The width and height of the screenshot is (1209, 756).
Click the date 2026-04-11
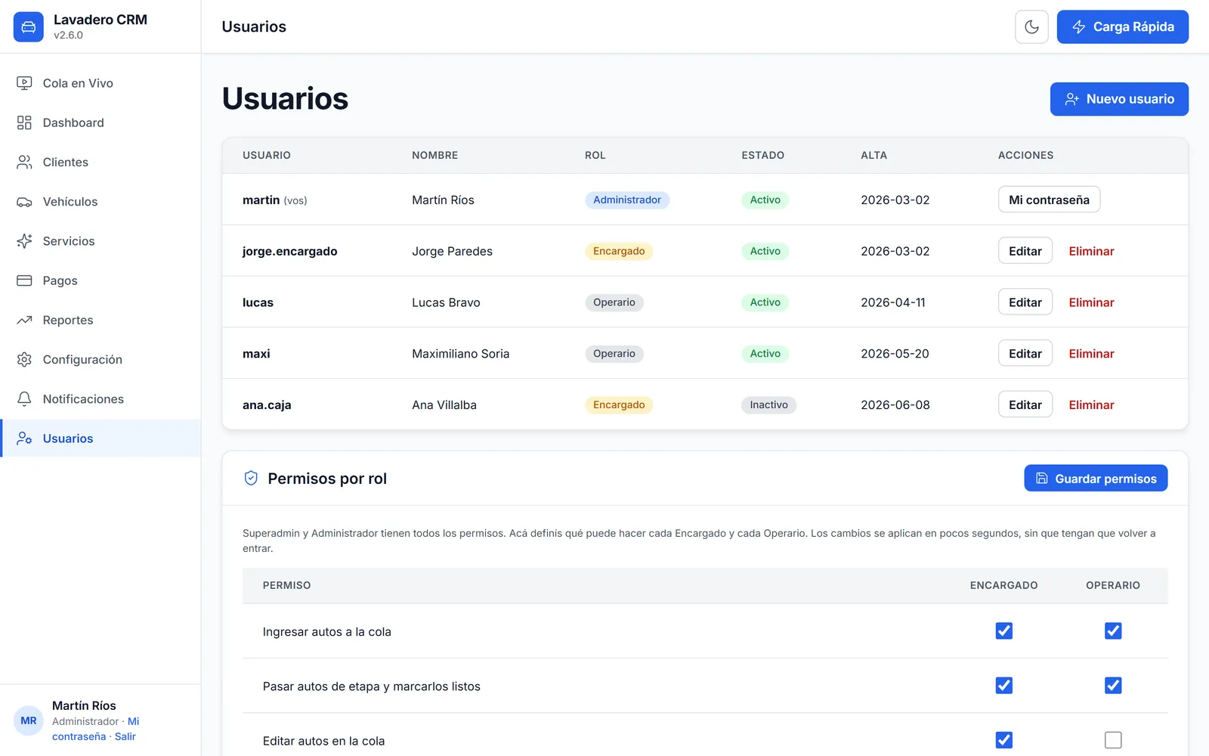coord(893,302)
